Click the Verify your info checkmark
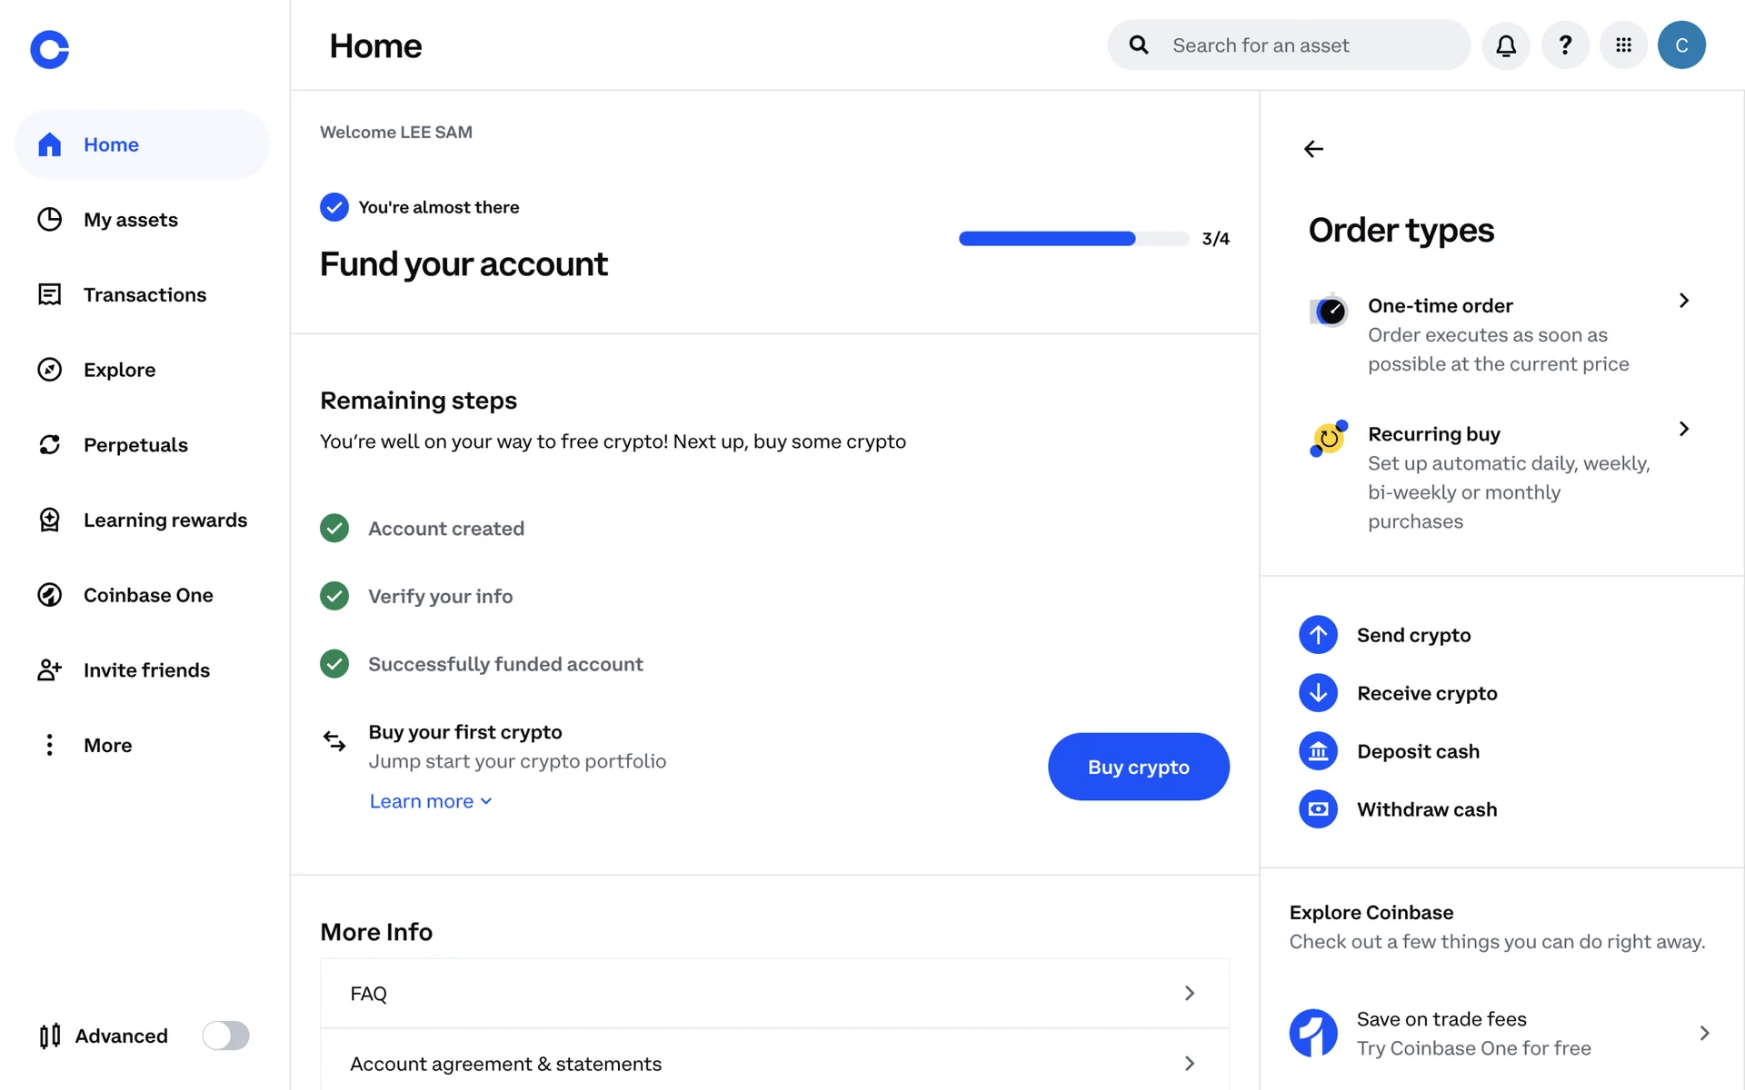This screenshot has width=1745, height=1090. click(x=334, y=596)
